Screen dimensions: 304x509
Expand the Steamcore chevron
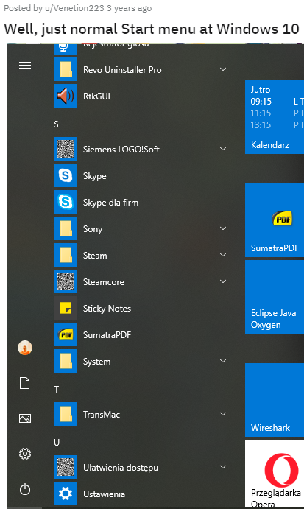[223, 281]
